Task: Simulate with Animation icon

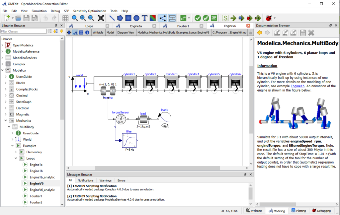Action: point(258,18)
